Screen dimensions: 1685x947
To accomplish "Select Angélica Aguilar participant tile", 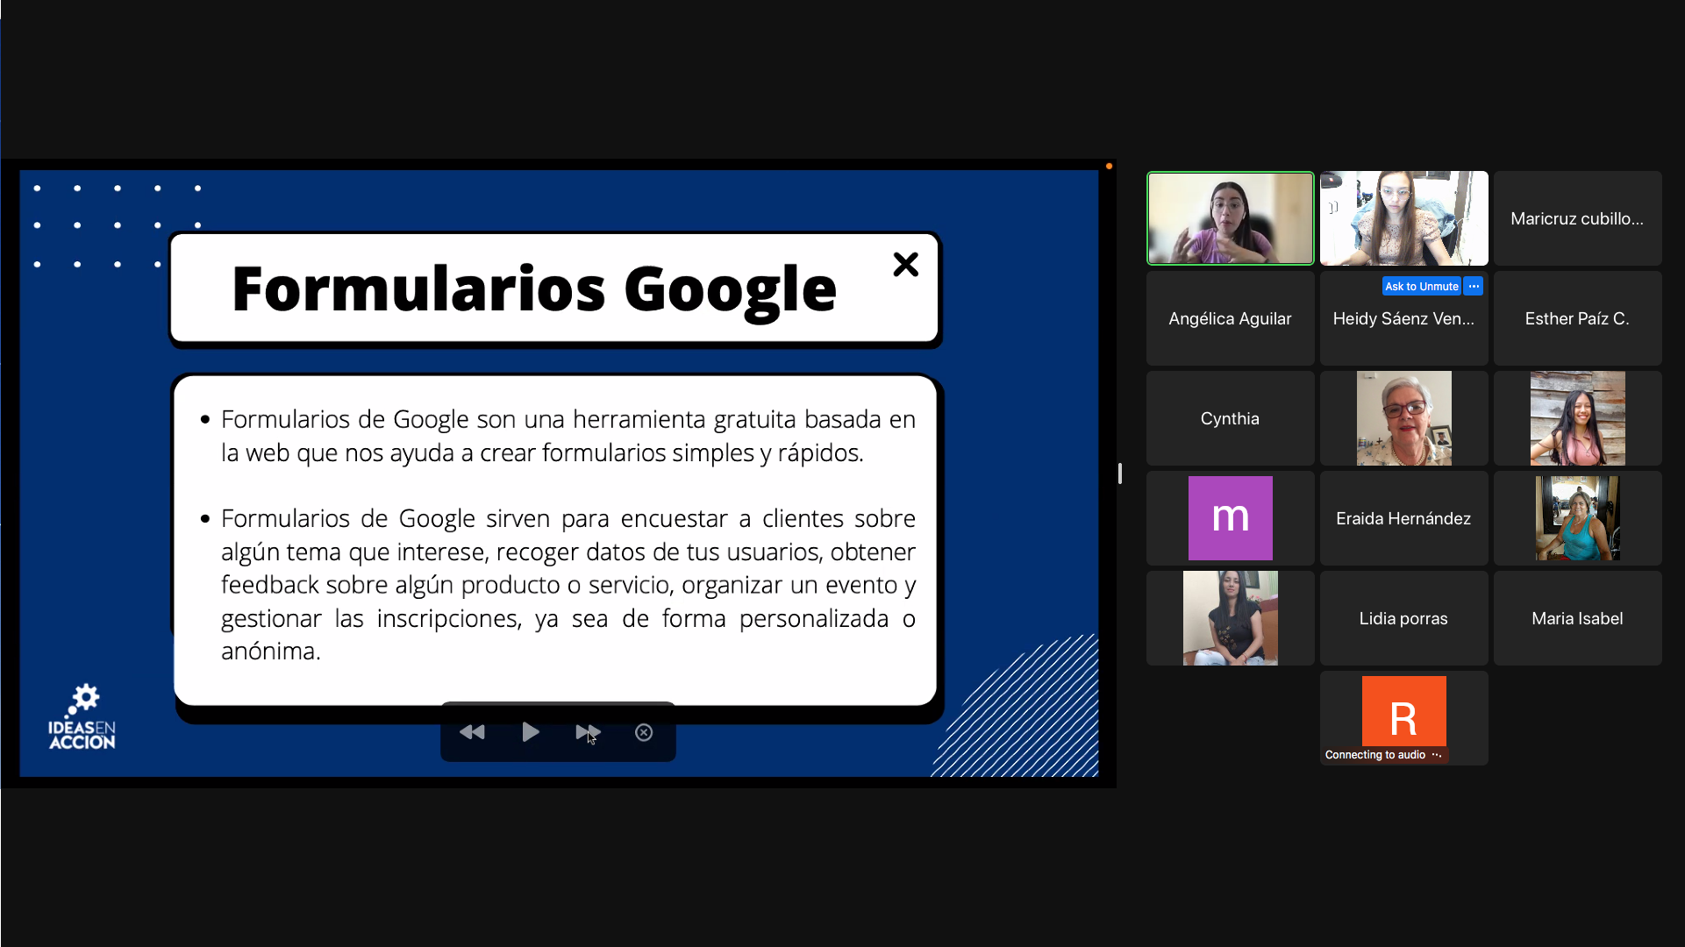I will 1230,318.
